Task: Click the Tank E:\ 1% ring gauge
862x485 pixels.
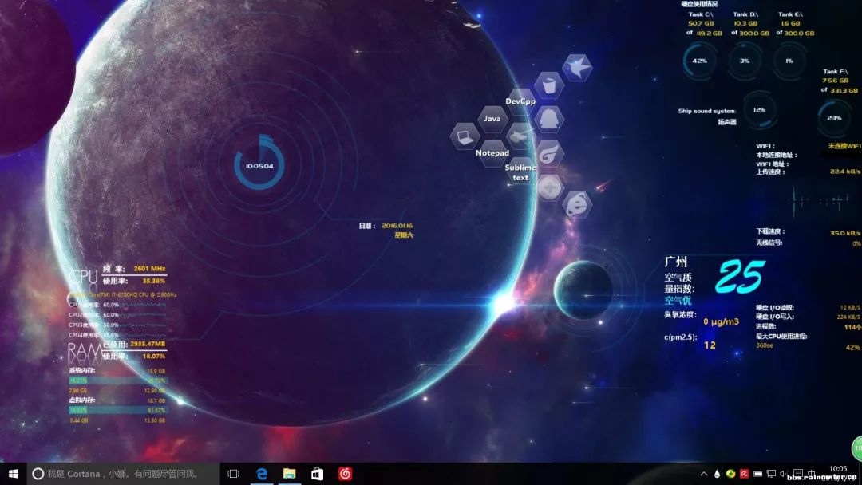Action: 790,61
